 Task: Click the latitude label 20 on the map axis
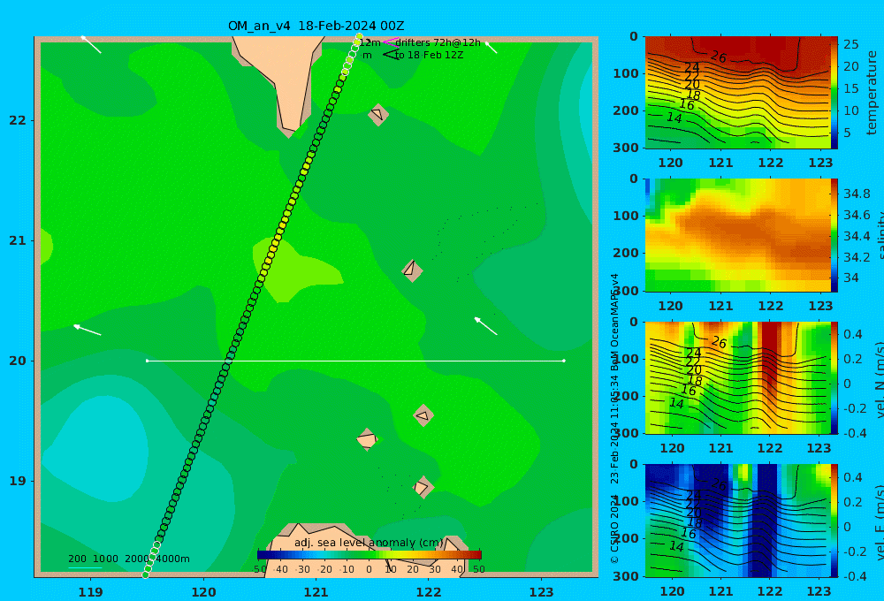click(x=18, y=361)
